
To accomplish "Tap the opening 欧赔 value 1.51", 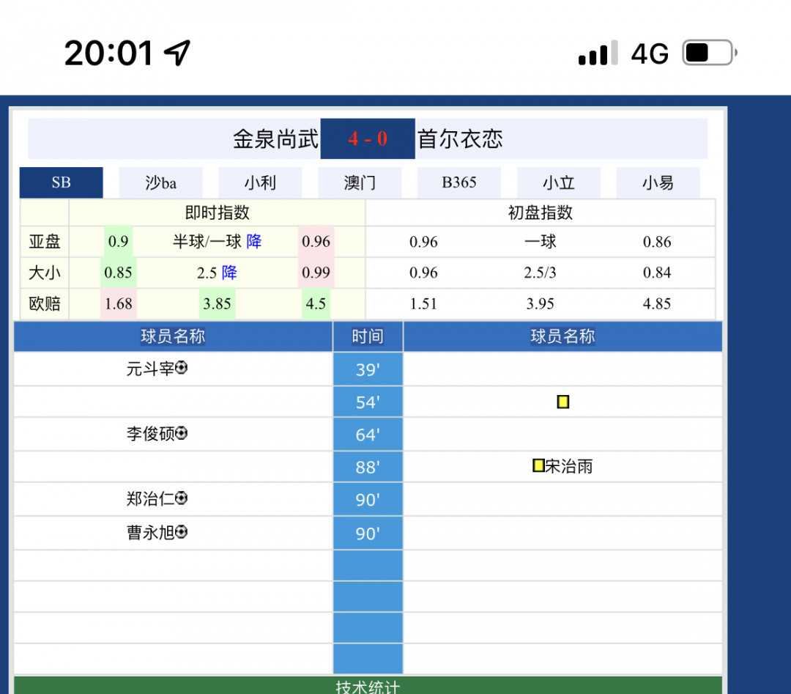I will 423,304.
